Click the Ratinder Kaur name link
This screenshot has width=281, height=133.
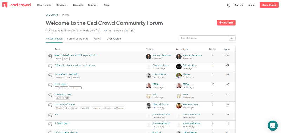(x=190, y=65)
